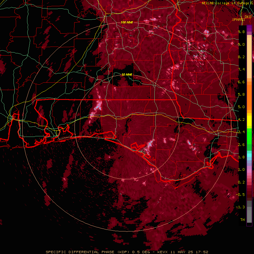This screenshot has width=254, height=254.
Task: Pick the orange segment of color bar
Action: (249, 97)
